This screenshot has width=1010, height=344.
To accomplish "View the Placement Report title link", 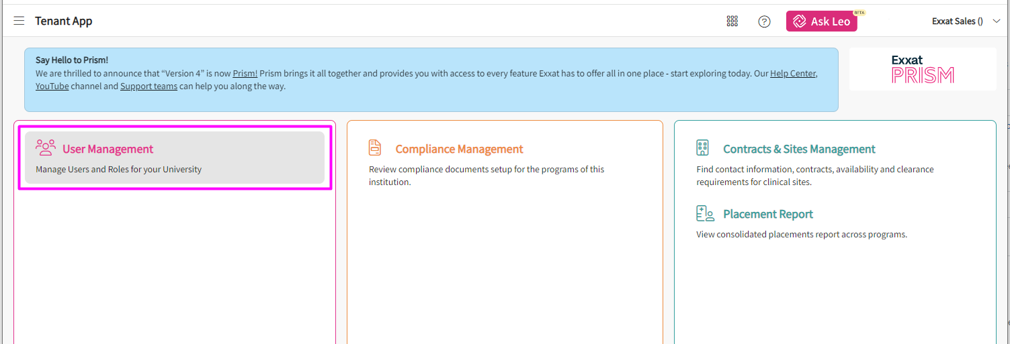I will [768, 214].
